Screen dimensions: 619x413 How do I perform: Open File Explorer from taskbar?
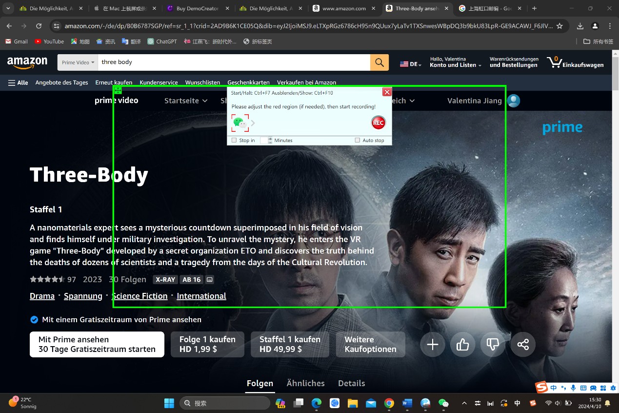pyautogui.click(x=353, y=403)
